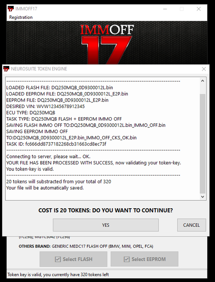This screenshot has height=282, width=215.
Task: Click the log scrollbar thumb
Action: point(202,143)
